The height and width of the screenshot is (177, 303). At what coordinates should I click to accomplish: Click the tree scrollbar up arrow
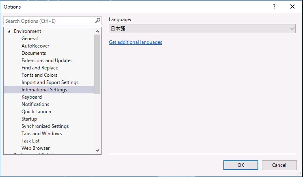[97, 31]
